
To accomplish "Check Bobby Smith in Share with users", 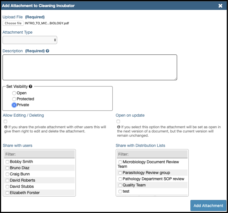I will pyautogui.click(x=7, y=162).
